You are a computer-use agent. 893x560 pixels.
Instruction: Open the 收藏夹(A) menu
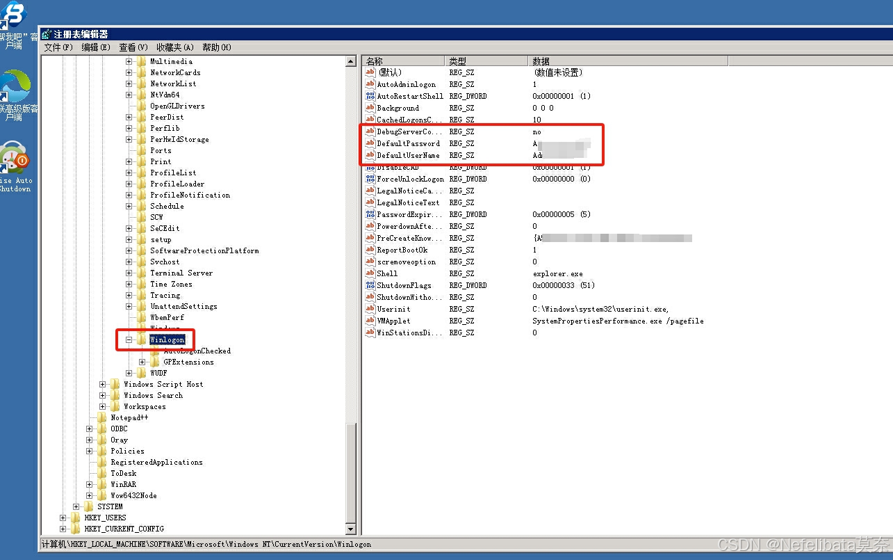pyautogui.click(x=174, y=47)
